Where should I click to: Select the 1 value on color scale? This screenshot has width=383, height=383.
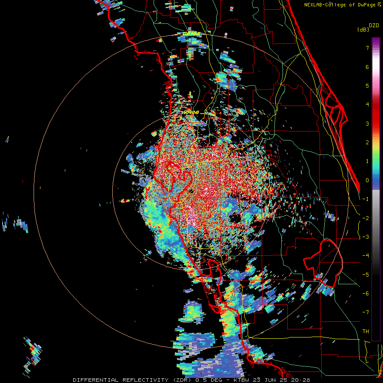tap(367, 161)
